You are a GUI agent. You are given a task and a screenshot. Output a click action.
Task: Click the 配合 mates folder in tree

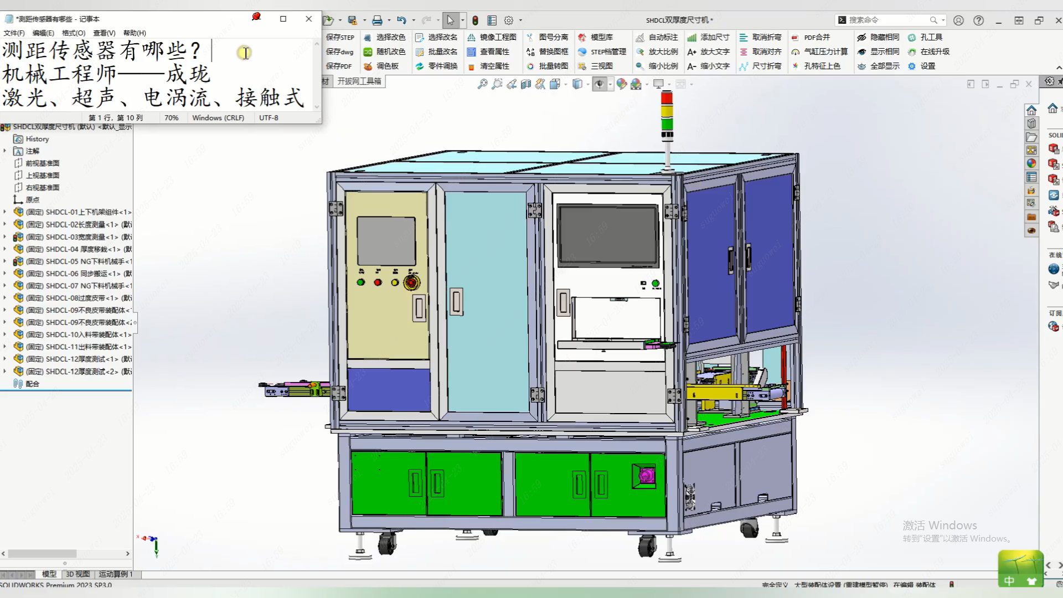(27, 383)
